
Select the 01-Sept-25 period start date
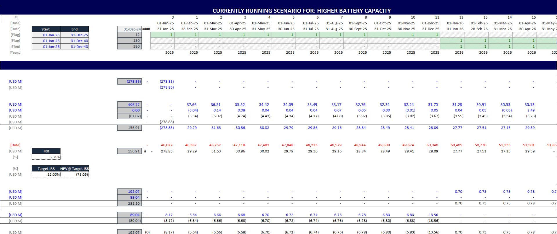pos(358,23)
